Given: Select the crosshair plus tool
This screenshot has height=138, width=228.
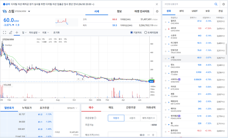Looking at the screenshot, I should coord(17,32).
